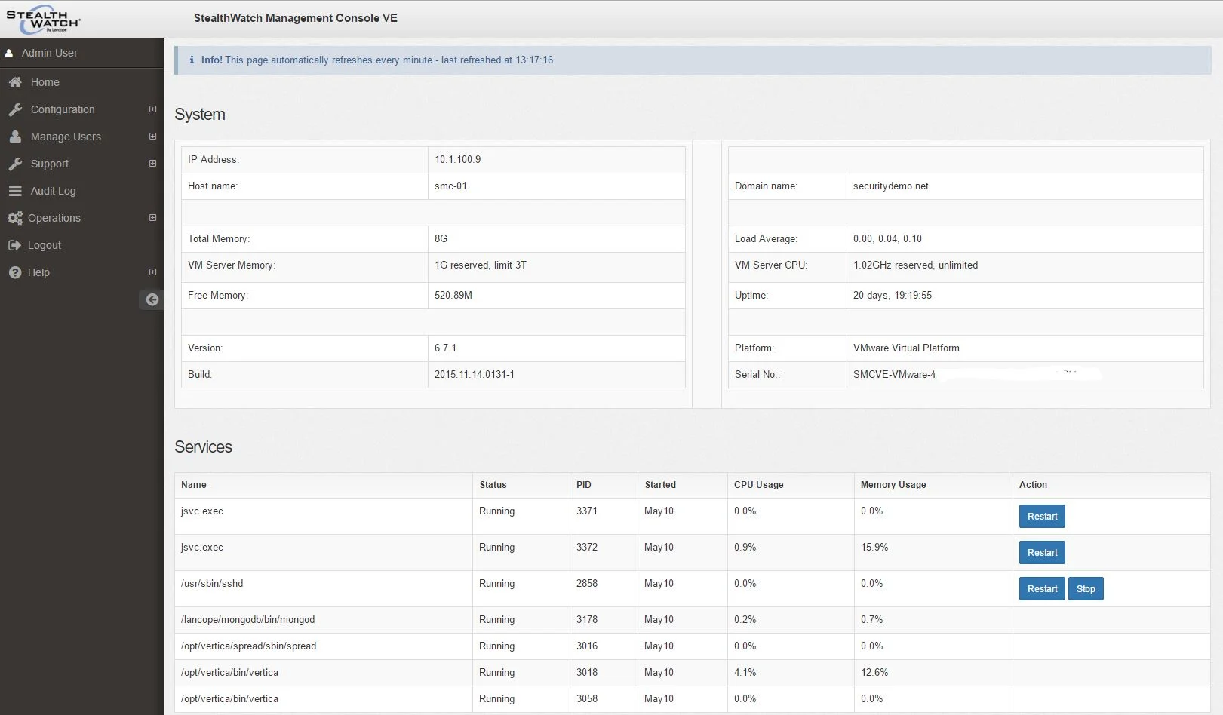Open the Admin User menu entry
Image resolution: width=1223 pixels, height=715 pixels.
click(50, 53)
